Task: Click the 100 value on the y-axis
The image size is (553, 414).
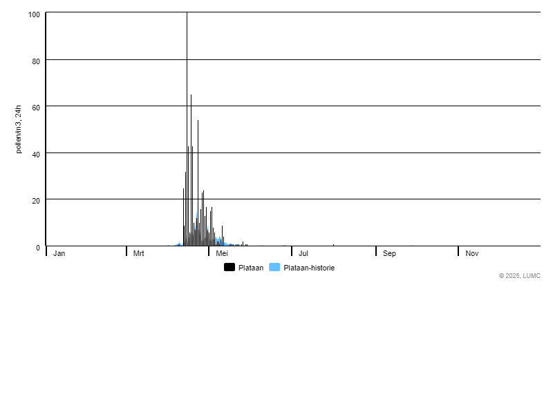Action: [34, 15]
